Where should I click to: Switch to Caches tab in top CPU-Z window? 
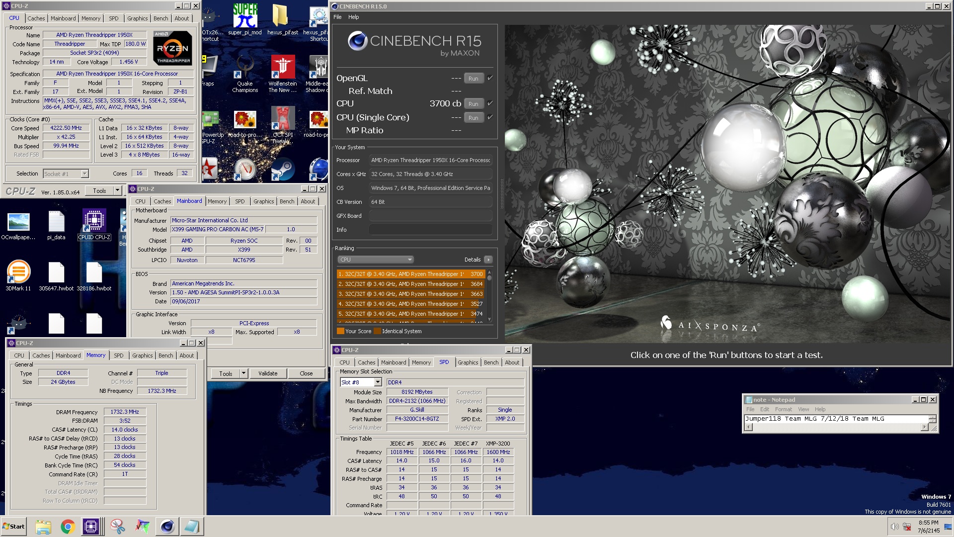click(36, 18)
